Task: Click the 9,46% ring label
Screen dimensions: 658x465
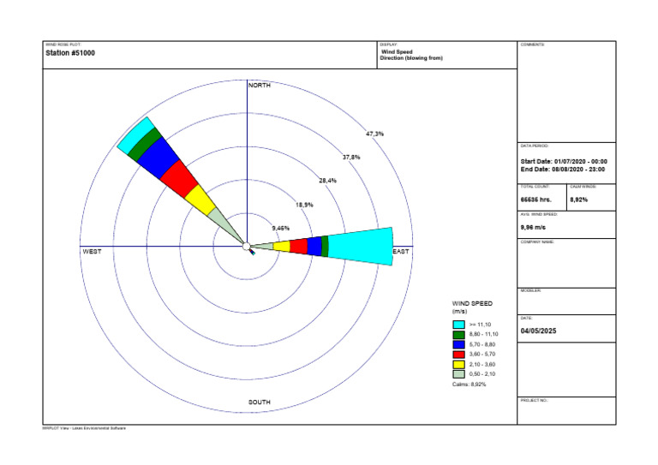Action: click(281, 229)
